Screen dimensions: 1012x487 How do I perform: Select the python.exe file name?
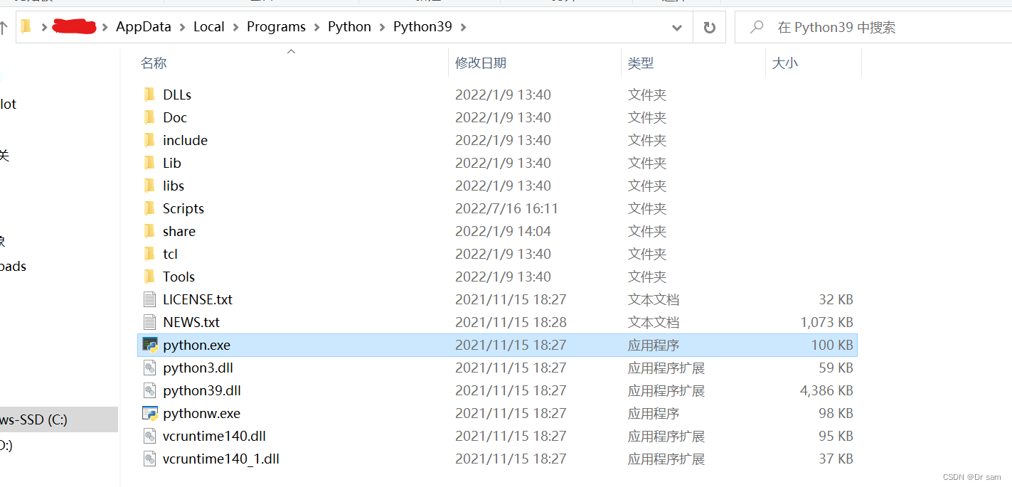[196, 345]
